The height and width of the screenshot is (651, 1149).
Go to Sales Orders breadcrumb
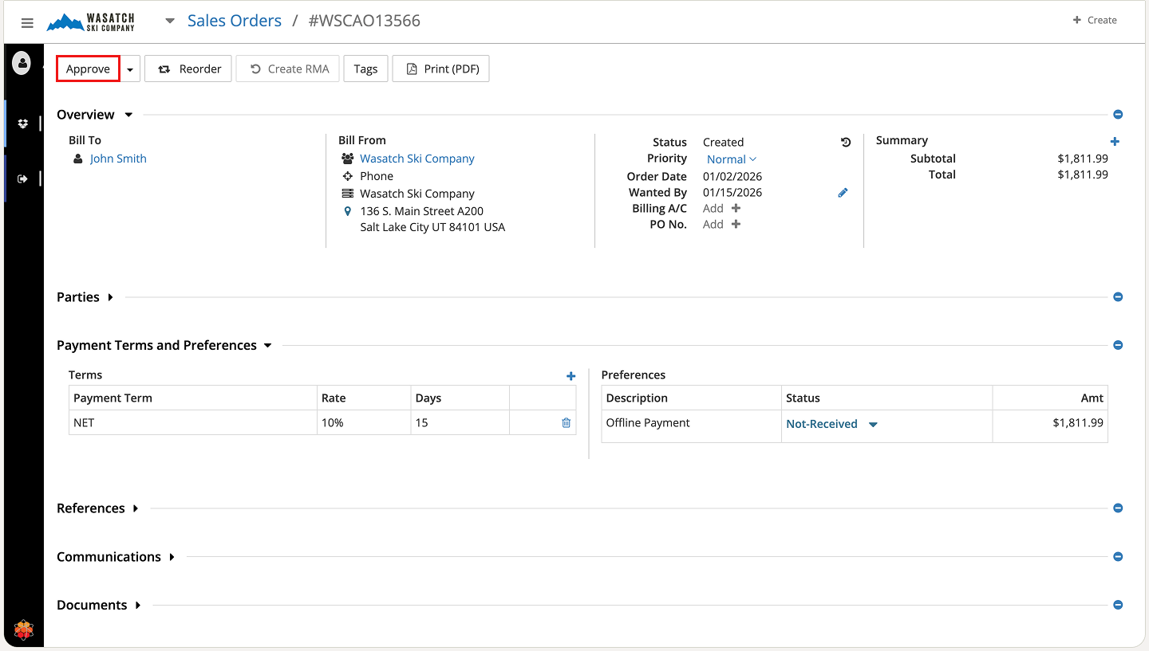pos(234,21)
